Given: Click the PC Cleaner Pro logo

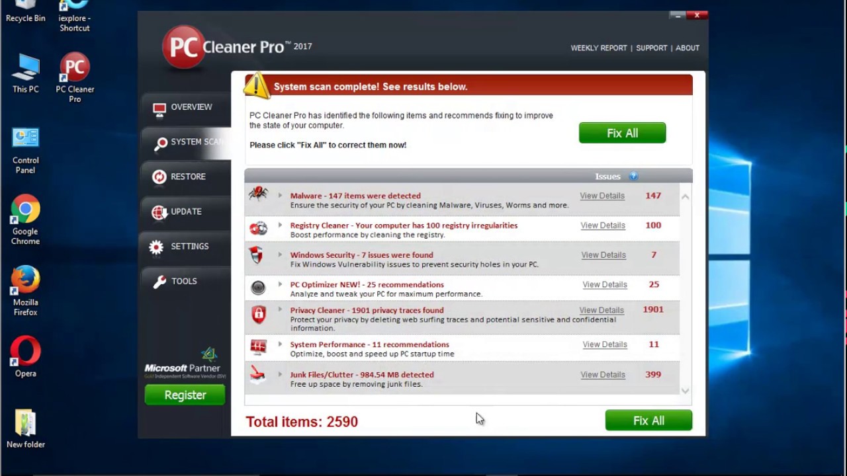Looking at the screenshot, I should click(236, 47).
